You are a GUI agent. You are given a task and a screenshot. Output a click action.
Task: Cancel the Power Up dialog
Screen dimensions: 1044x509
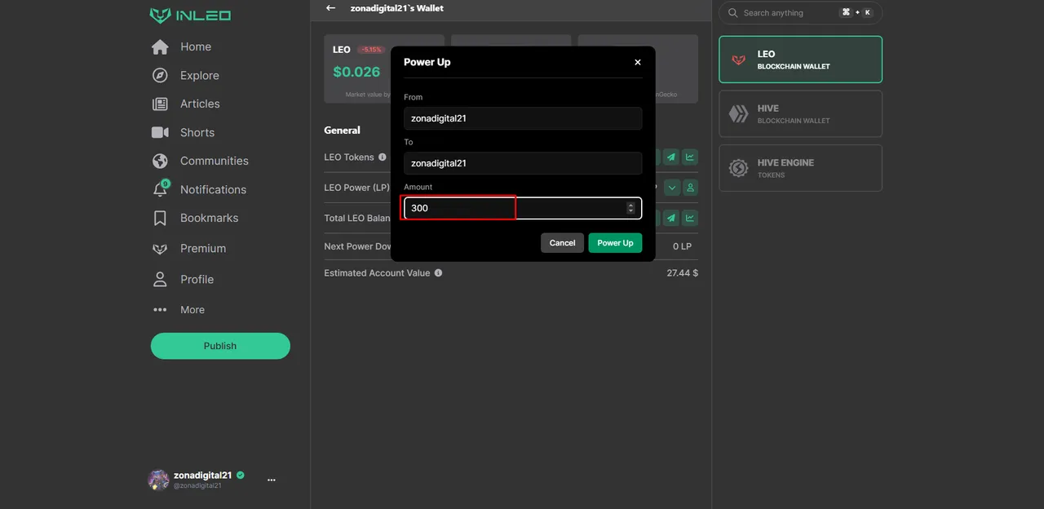pos(562,243)
